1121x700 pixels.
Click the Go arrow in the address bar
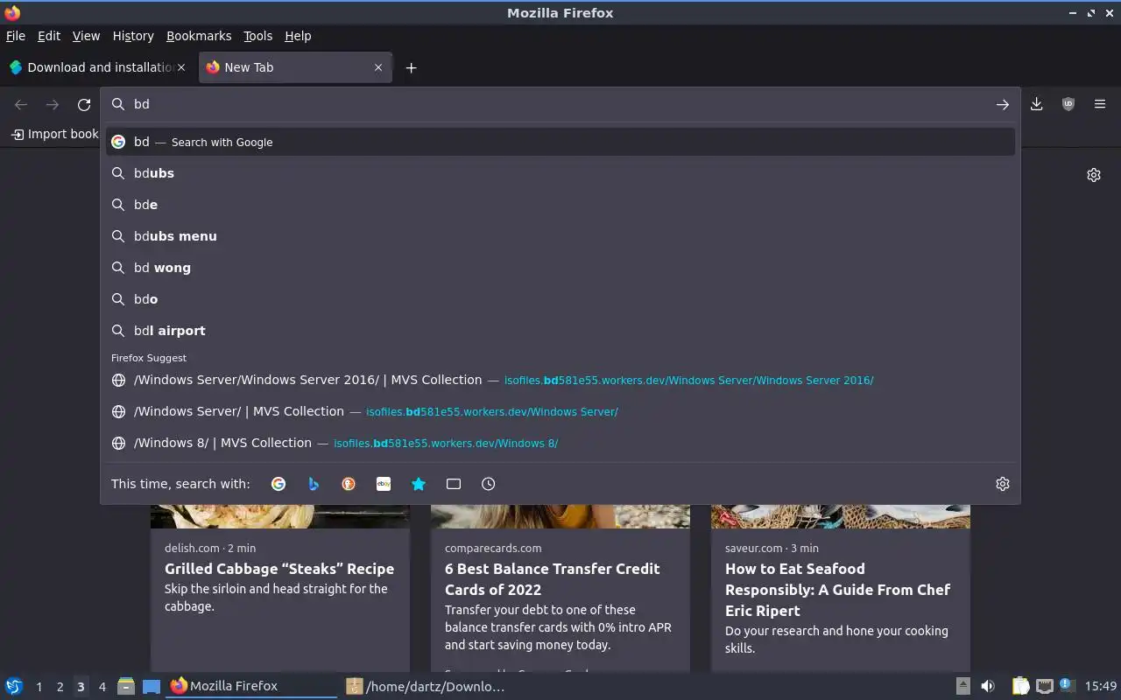tap(1003, 104)
